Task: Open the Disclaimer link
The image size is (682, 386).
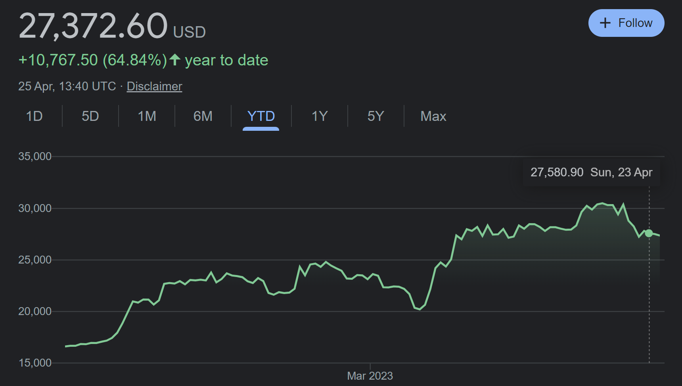Action: pyautogui.click(x=155, y=86)
